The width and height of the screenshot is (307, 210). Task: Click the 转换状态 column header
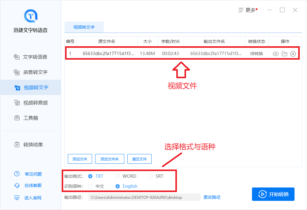(257, 41)
